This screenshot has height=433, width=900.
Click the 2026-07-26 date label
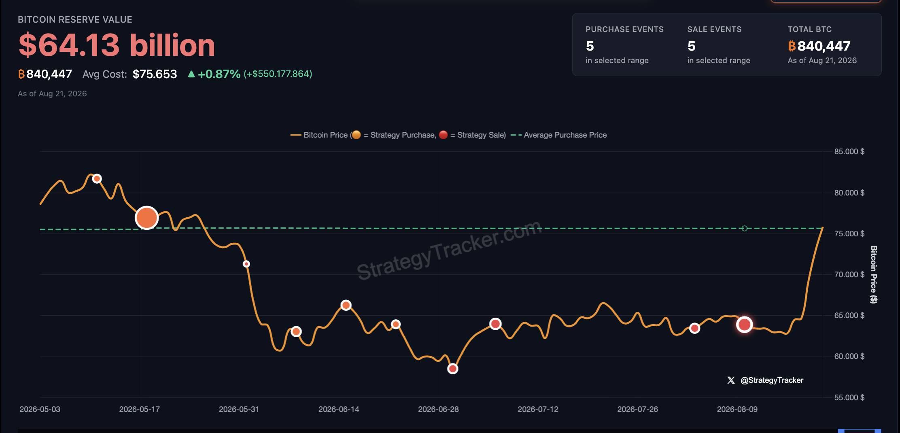[637, 409]
